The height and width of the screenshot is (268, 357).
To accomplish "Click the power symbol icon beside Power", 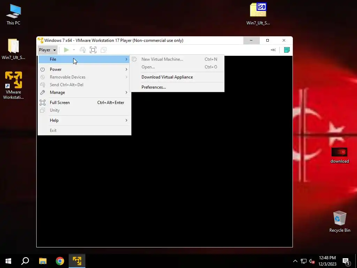I will coord(43,69).
